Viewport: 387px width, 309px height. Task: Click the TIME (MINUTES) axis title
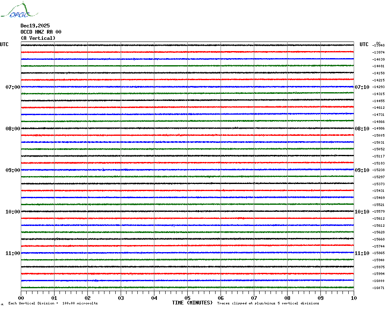point(192,303)
